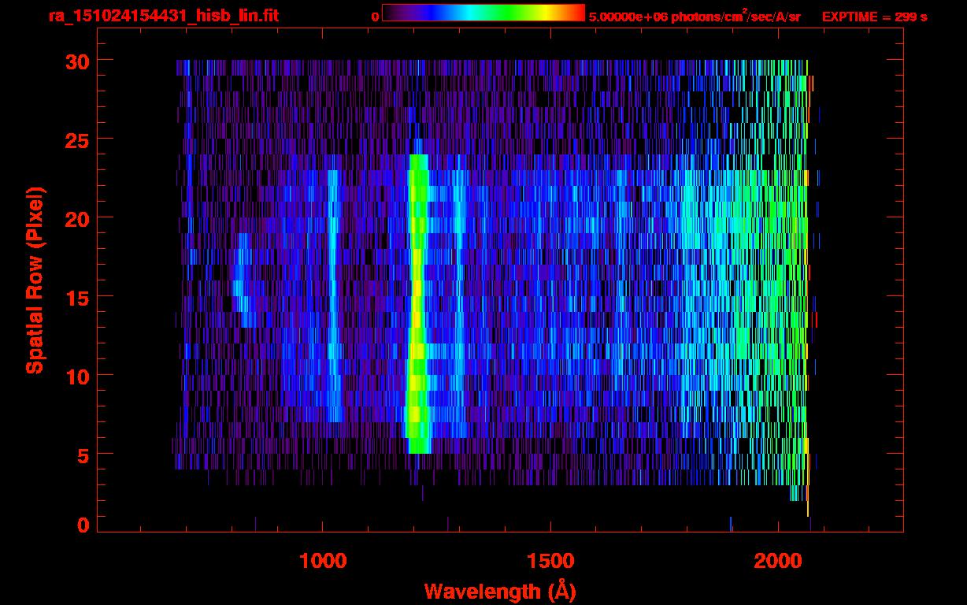Click the 5.00000e+06 photons/cm²/sec/A/sr label

(695, 16)
